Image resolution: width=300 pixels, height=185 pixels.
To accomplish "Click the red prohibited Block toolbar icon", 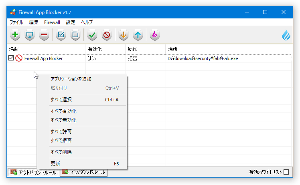I will click(107, 35).
